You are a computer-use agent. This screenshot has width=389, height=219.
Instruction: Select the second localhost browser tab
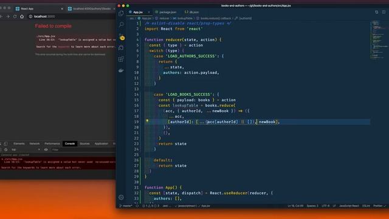tap(91, 9)
